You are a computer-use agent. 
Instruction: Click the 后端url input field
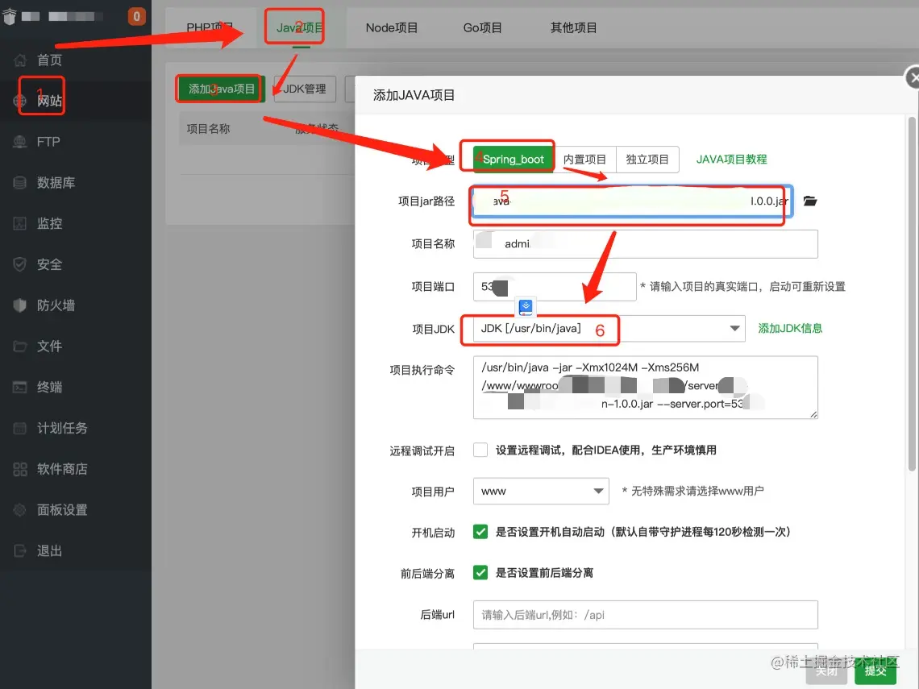[645, 615]
